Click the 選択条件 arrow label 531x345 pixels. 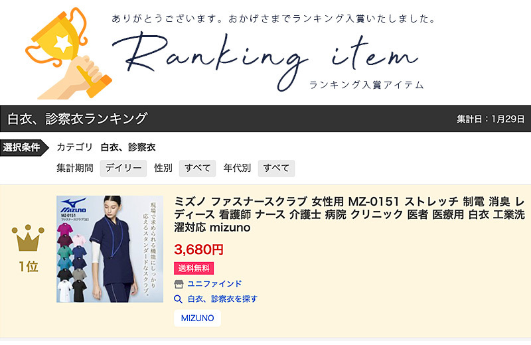pos(25,147)
